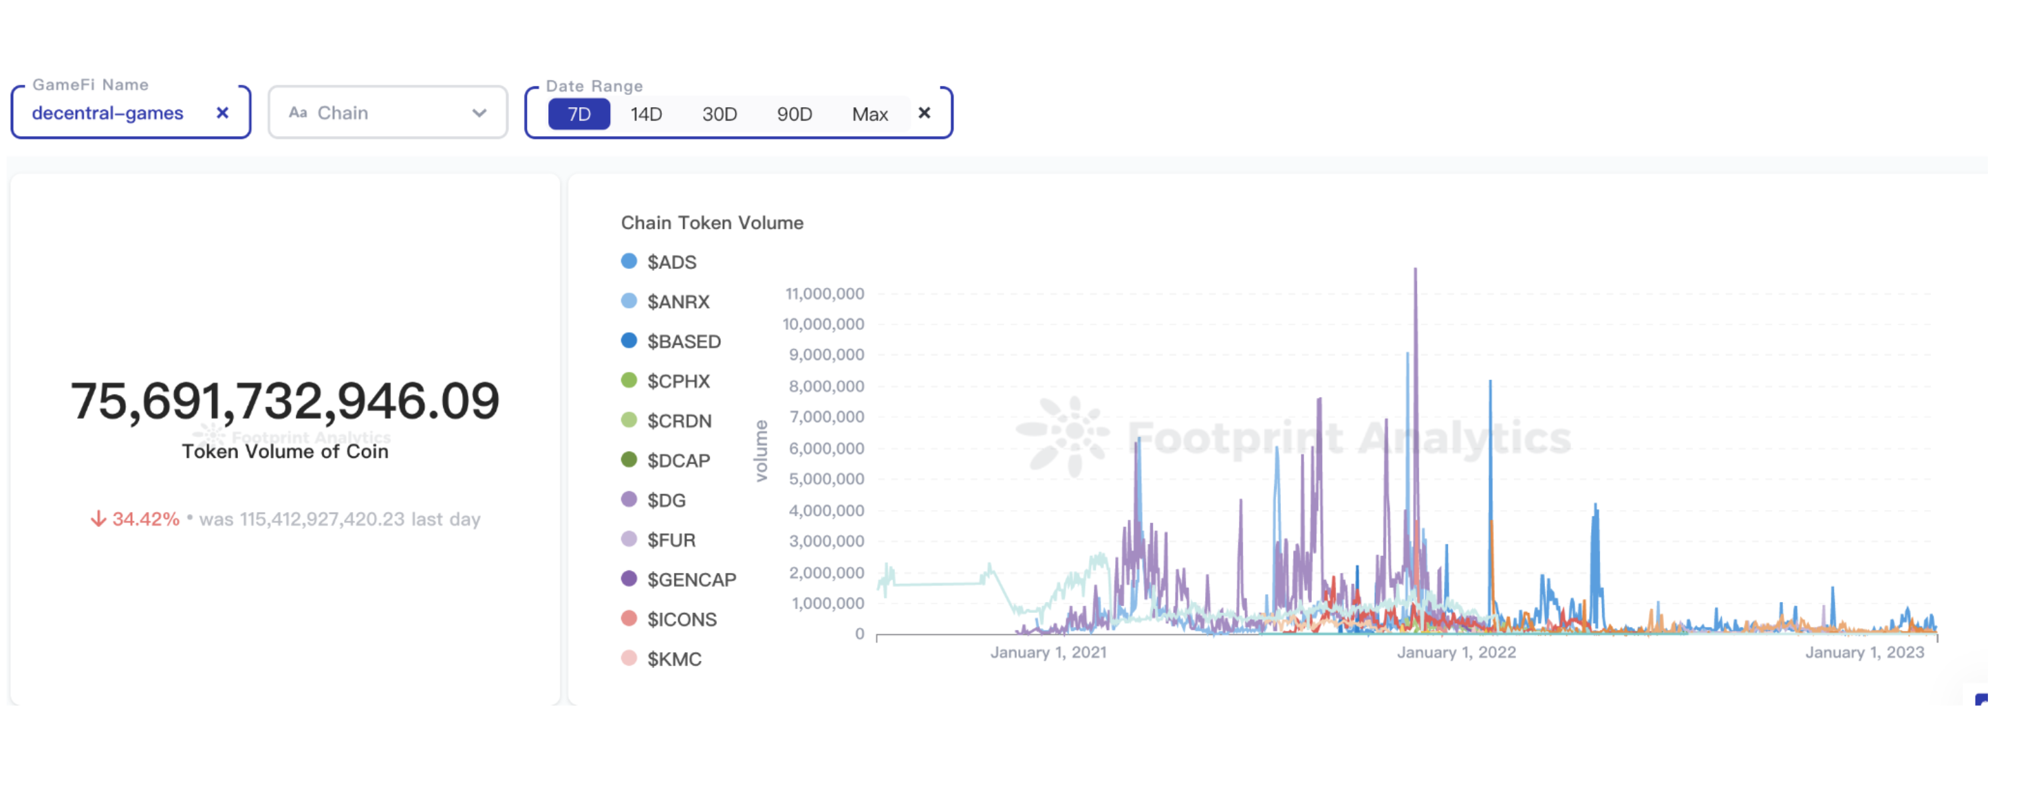Click the $CPHX green legend dot
This screenshot has height=804, width=2021.
629,380
